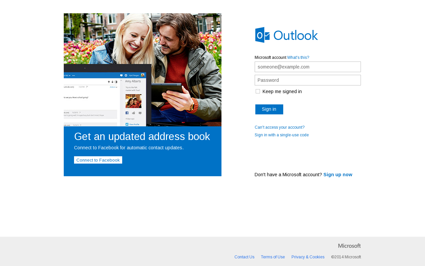
Task: Click the Outlook logo
Action: coord(287,35)
